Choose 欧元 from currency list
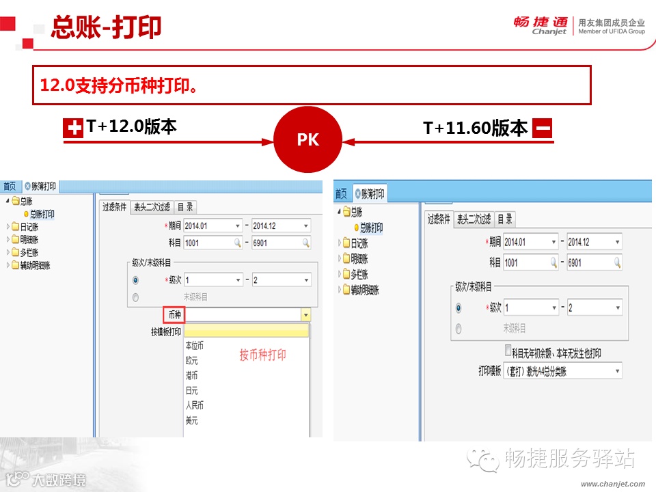The image size is (656, 492). click(x=191, y=361)
